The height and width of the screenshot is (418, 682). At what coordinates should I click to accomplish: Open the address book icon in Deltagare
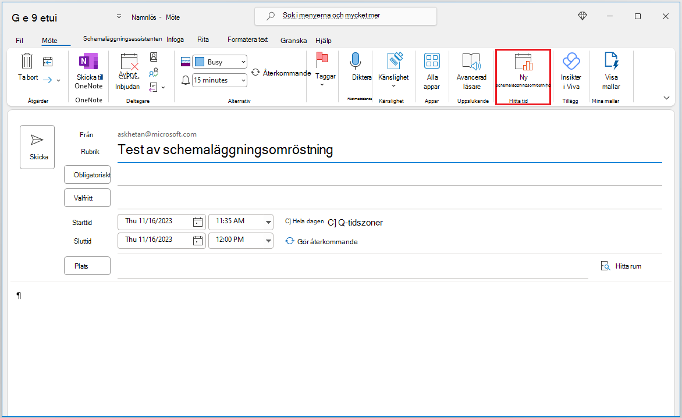pyautogui.click(x=154, y=57)
